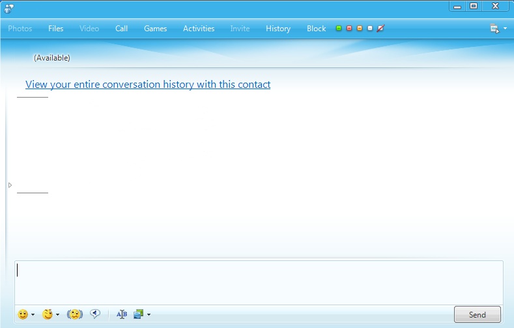The image size is (514, 328).
Task: Click the crossed-out red status icon
Action: click(380, 29)
